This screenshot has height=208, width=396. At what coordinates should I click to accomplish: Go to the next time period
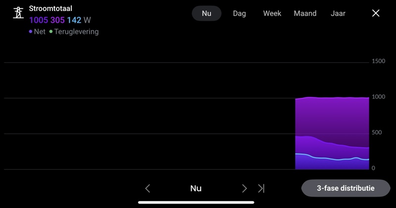[244, 188]
